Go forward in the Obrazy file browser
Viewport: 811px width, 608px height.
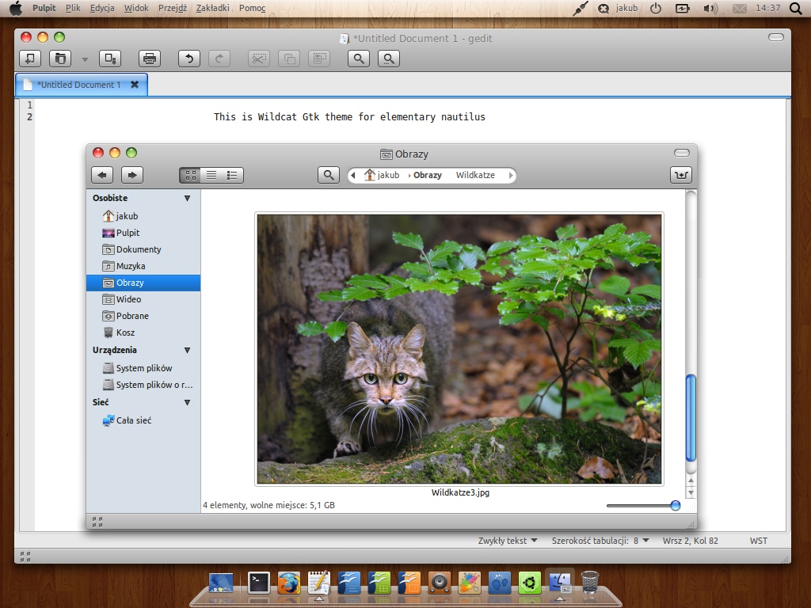132,175
